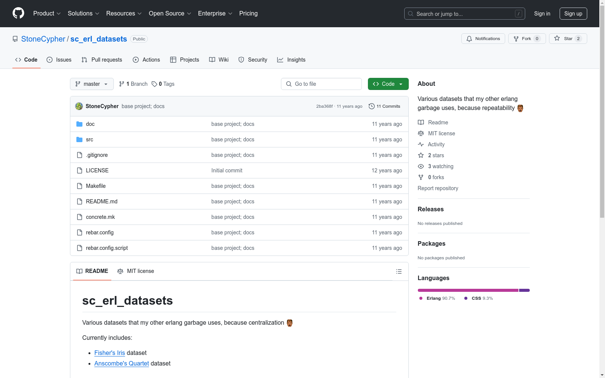Expand the Product menu

pyautogui.click(x=47, y=14)
